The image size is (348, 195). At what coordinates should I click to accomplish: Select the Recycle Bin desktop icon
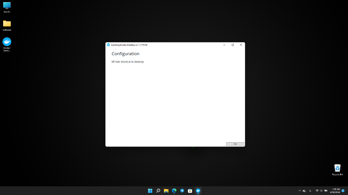[337, 170]
